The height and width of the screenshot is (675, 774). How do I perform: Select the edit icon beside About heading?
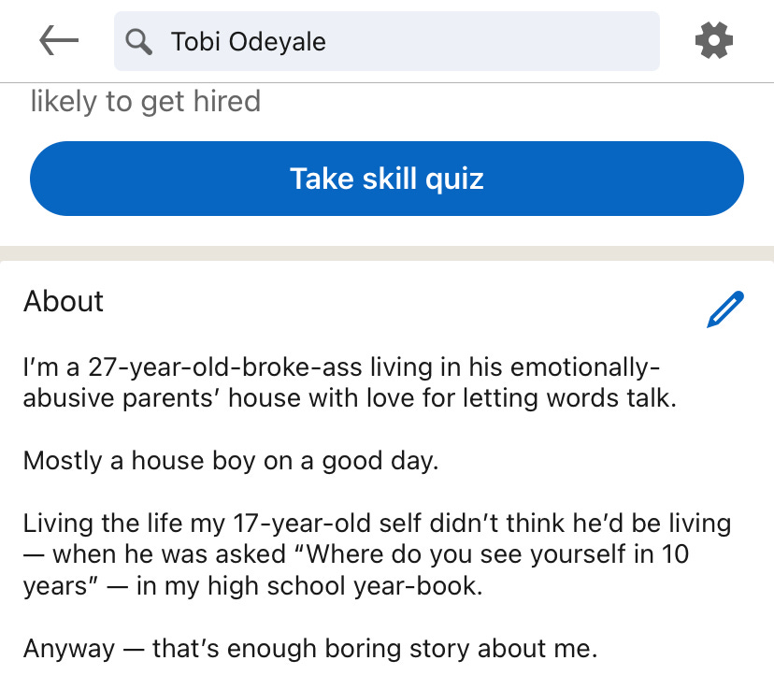click(724, 309)
